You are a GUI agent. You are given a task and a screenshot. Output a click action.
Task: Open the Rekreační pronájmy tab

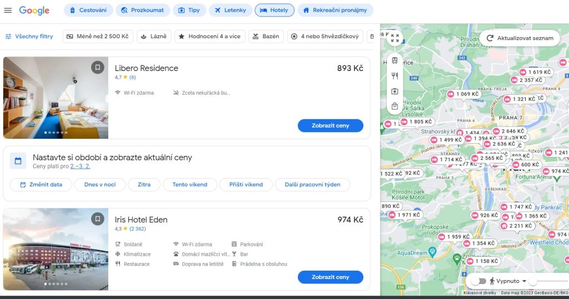(x=335, y=10)
